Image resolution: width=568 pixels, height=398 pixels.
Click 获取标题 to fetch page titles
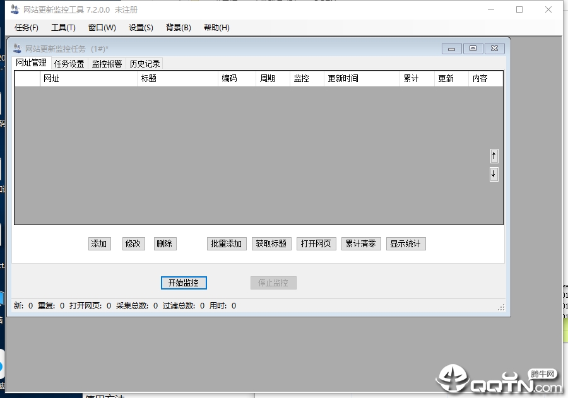click(x=271, y=243)
